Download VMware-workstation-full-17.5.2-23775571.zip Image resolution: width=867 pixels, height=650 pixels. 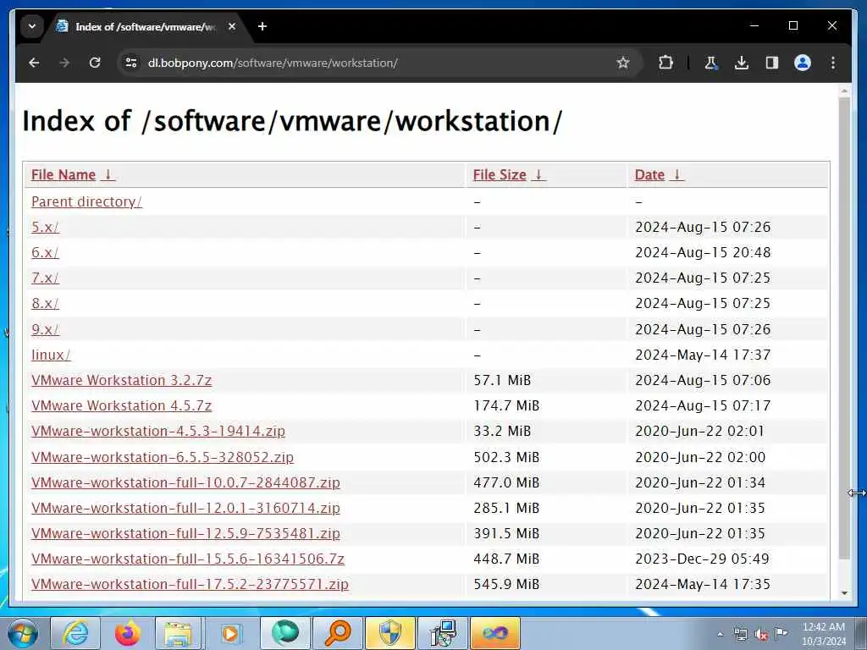coord(191,585)
